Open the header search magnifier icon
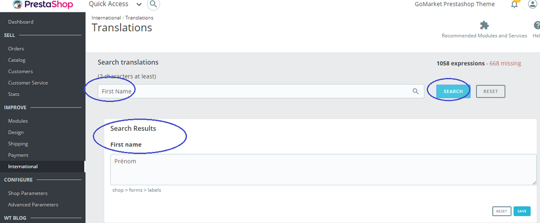The image size is (540, 223). (x=153, y=4)
